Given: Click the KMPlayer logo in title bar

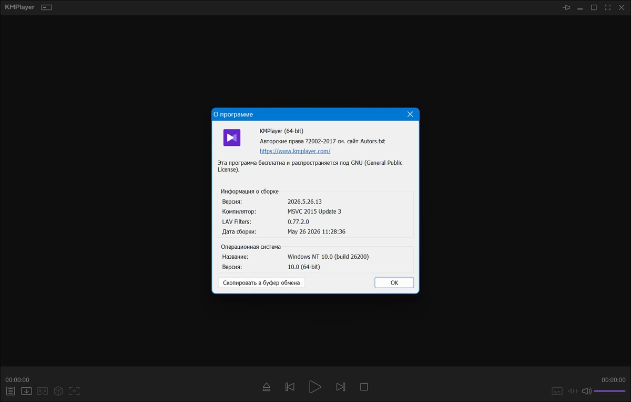Looking at the screenshot, I should click(19, 7).
